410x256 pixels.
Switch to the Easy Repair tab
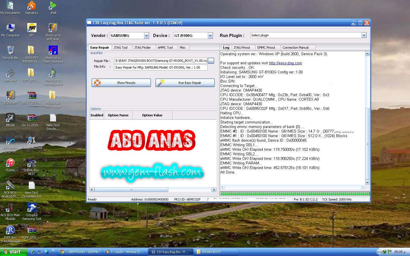click(x=100, y=48)
